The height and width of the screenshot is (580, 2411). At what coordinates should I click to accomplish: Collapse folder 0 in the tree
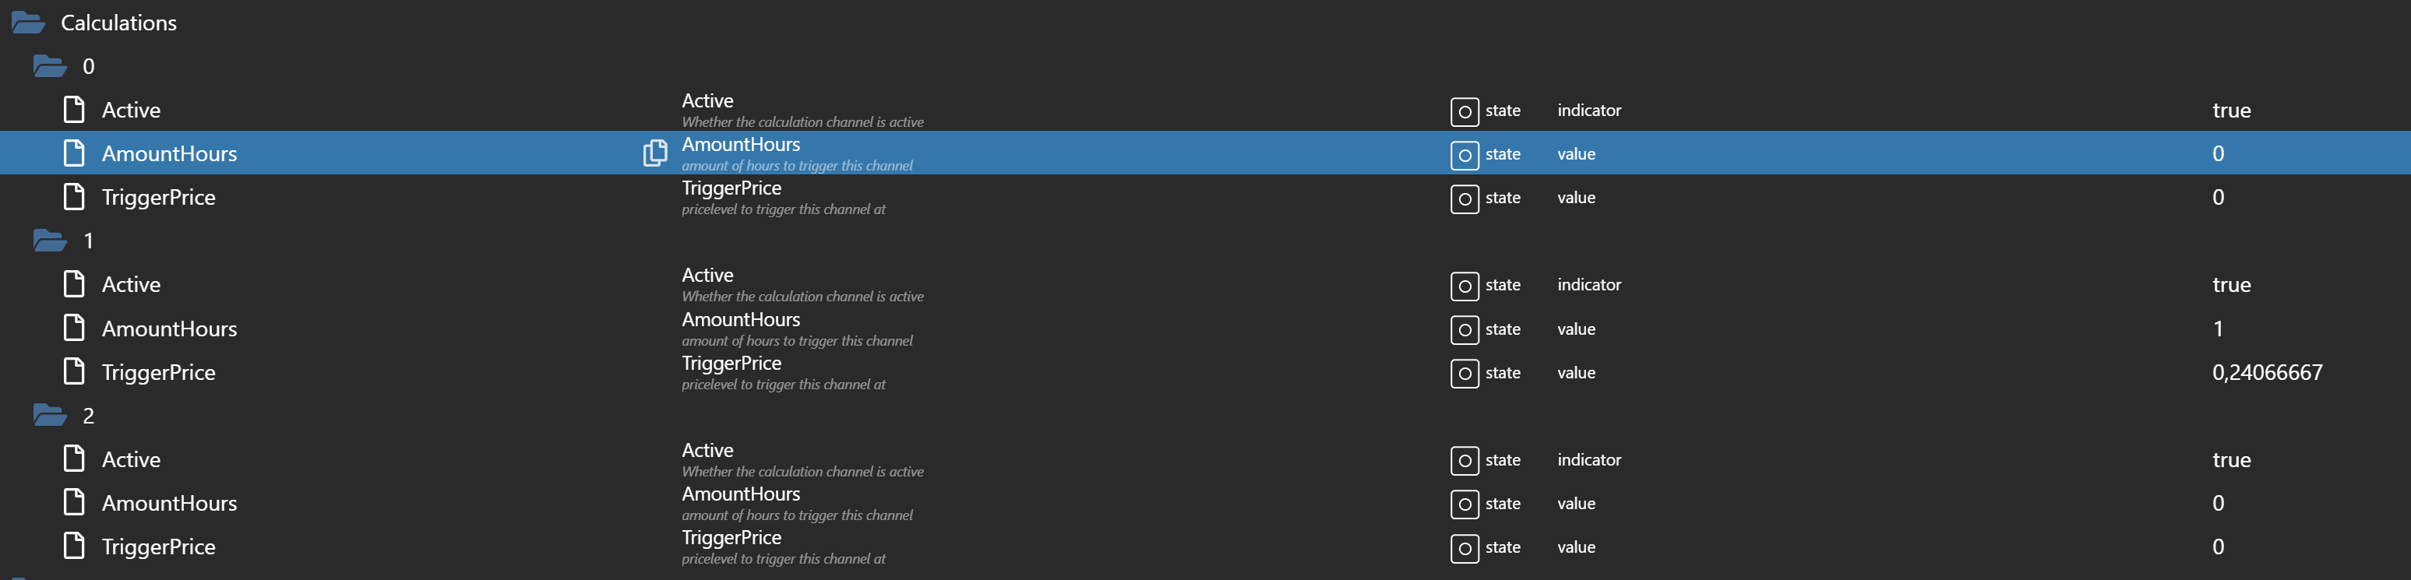[50, 66]
